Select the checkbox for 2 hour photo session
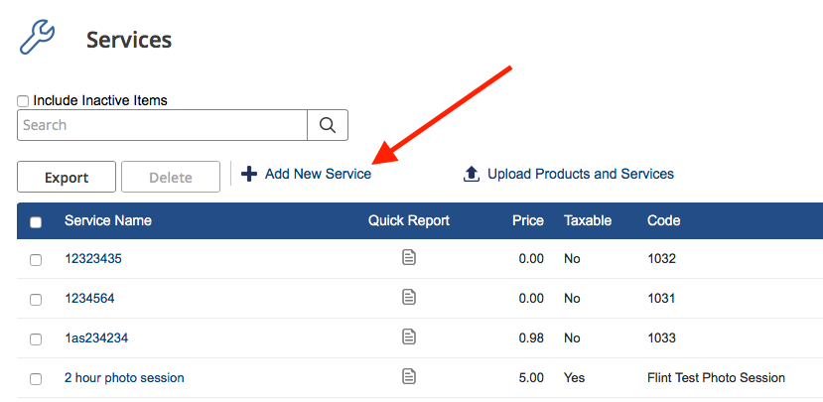 click(x=36, y=379)
